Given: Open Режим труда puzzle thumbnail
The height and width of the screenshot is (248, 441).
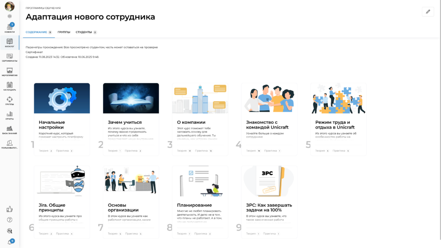Looking at the screenshot, I should coord(339,98).
